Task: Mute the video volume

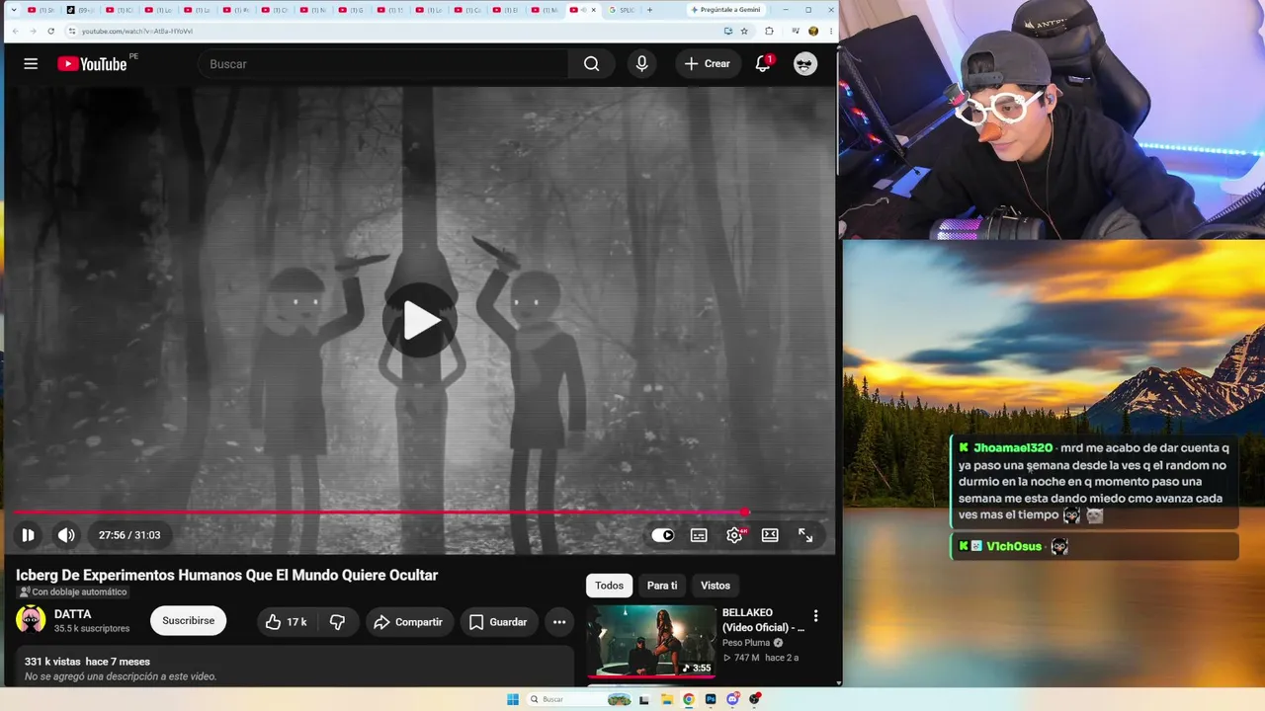Action: (x=66, y=535)
